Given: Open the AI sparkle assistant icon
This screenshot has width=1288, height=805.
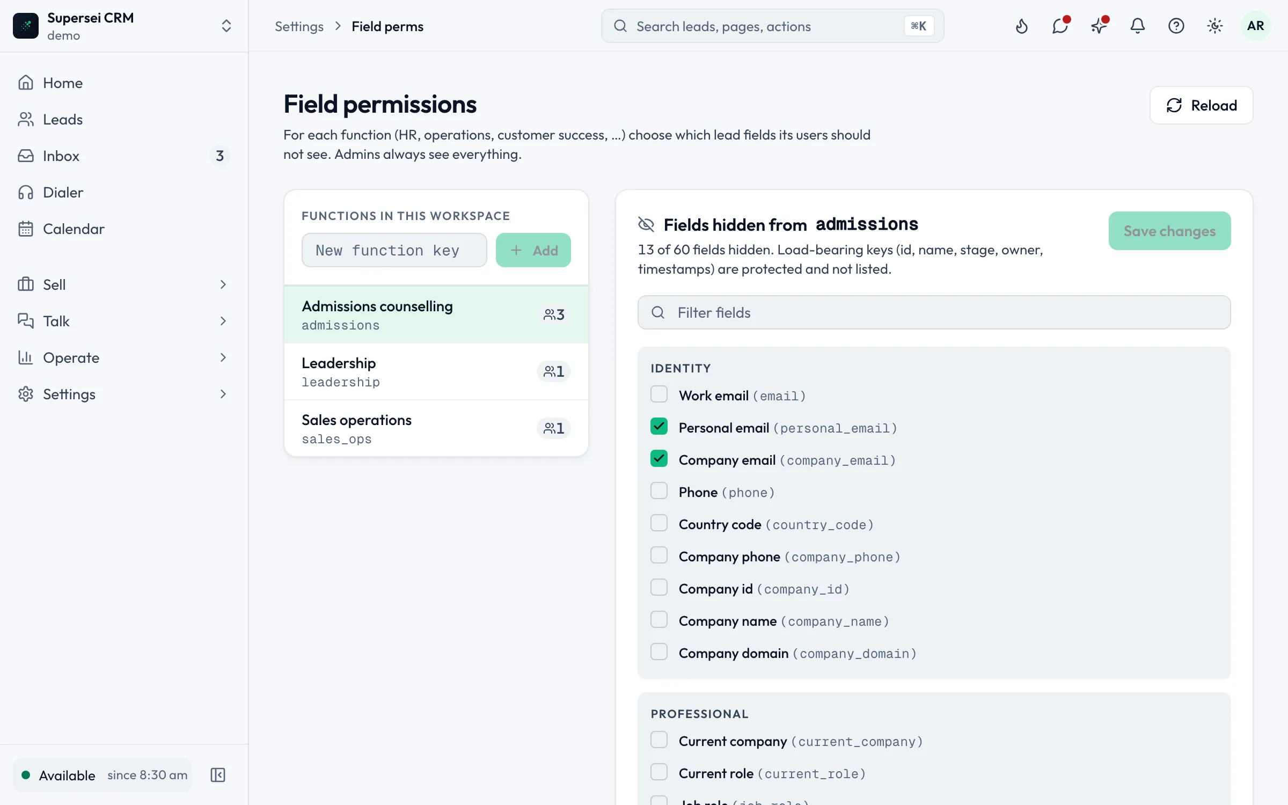Looking at the screenshot, I should click(1099, 26).
